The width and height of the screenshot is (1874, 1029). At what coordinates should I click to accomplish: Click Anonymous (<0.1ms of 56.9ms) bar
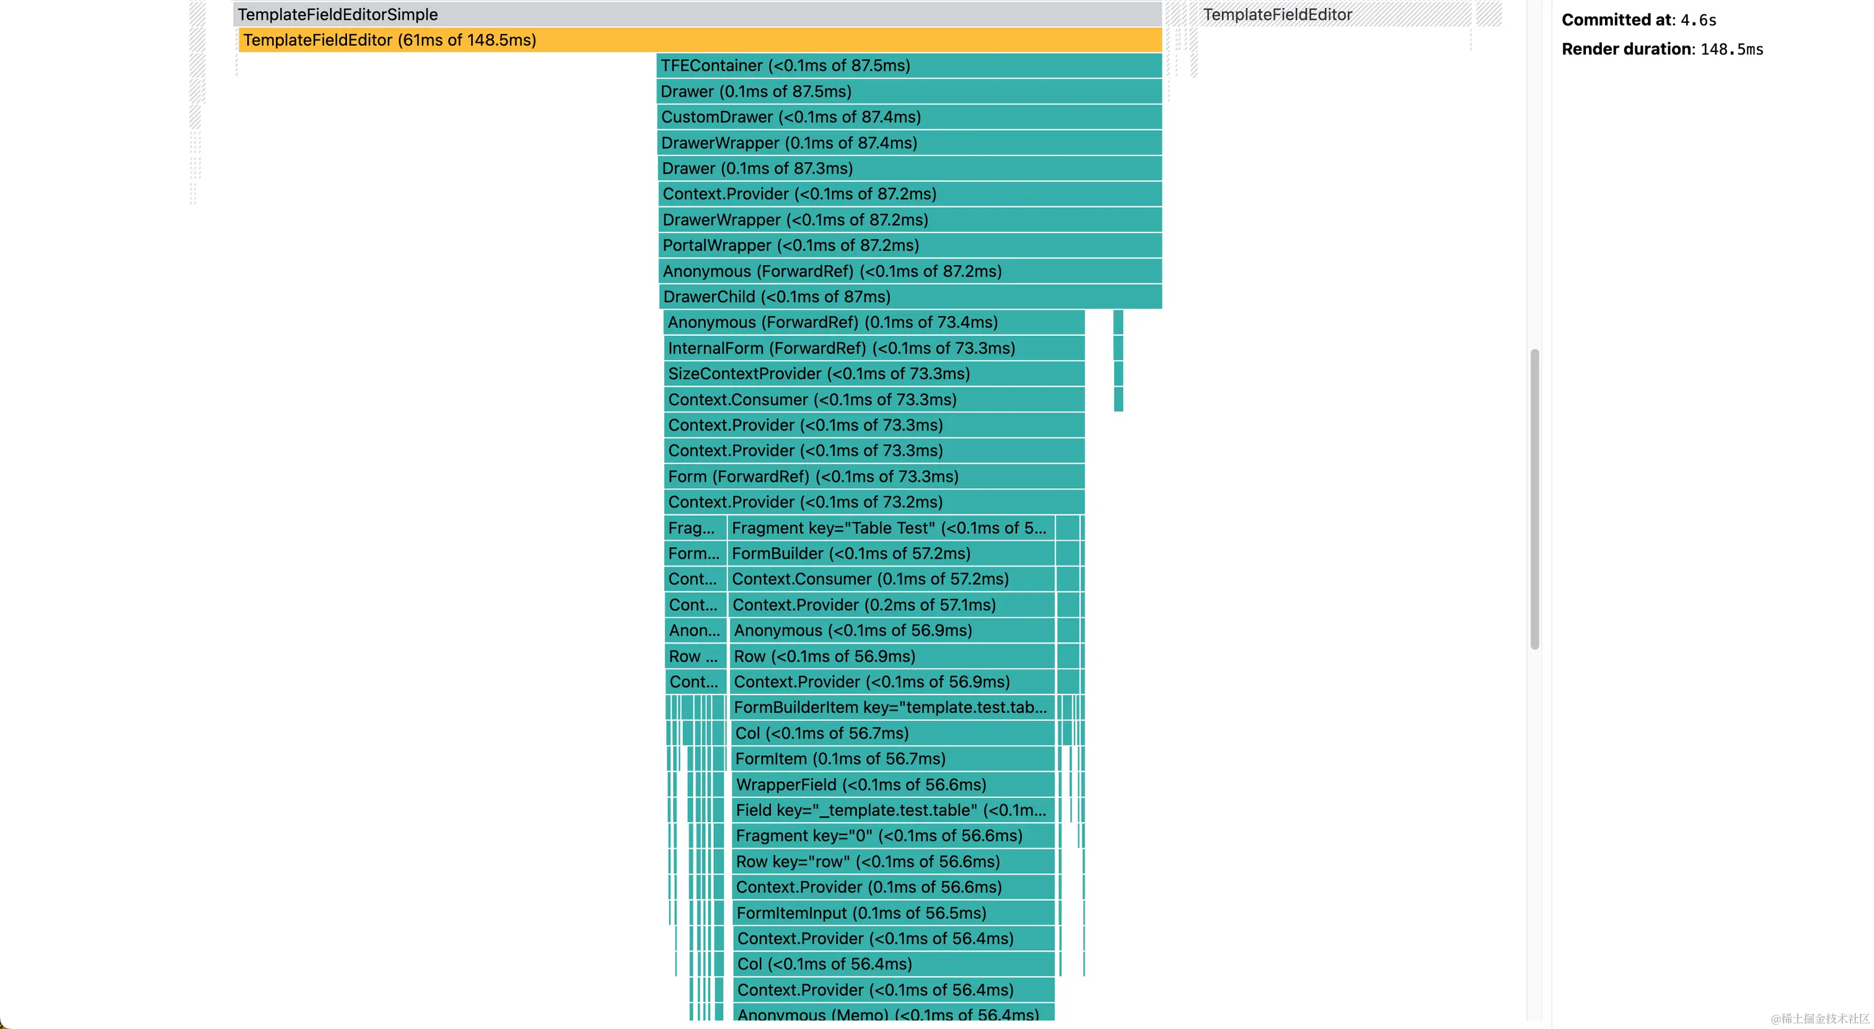(x=892, y=631)
